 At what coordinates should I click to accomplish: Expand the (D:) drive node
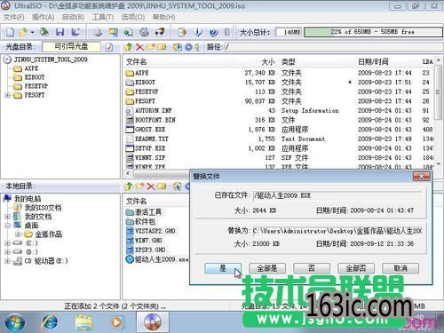7,252
